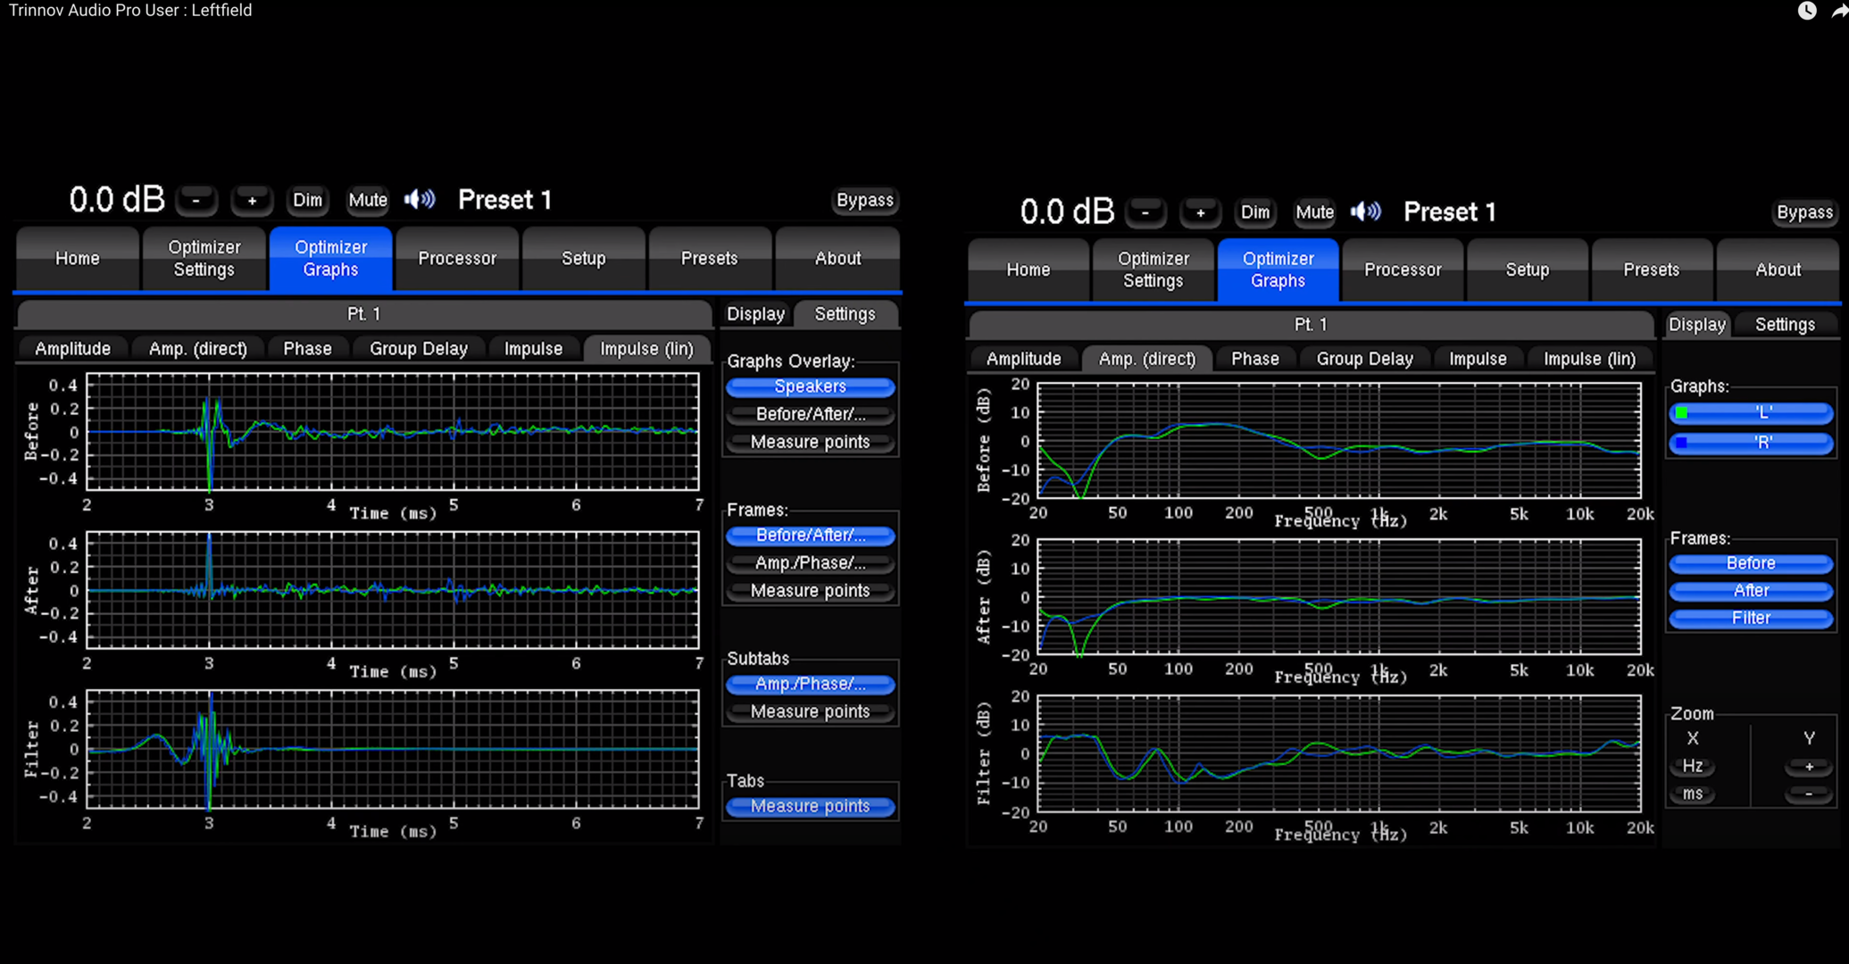The image size is (1849, 964).
Task: Click the watch later clock icon
Action: click(x=1806, y=11)
